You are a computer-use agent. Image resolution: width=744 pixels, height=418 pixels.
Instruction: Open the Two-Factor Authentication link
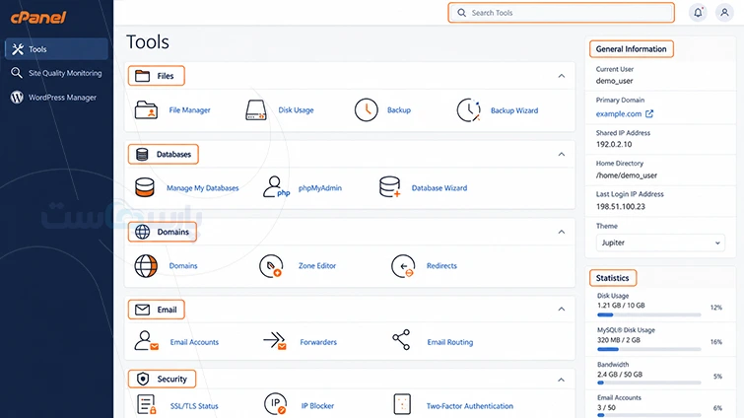pyautogui.click(x=469, y=406)
